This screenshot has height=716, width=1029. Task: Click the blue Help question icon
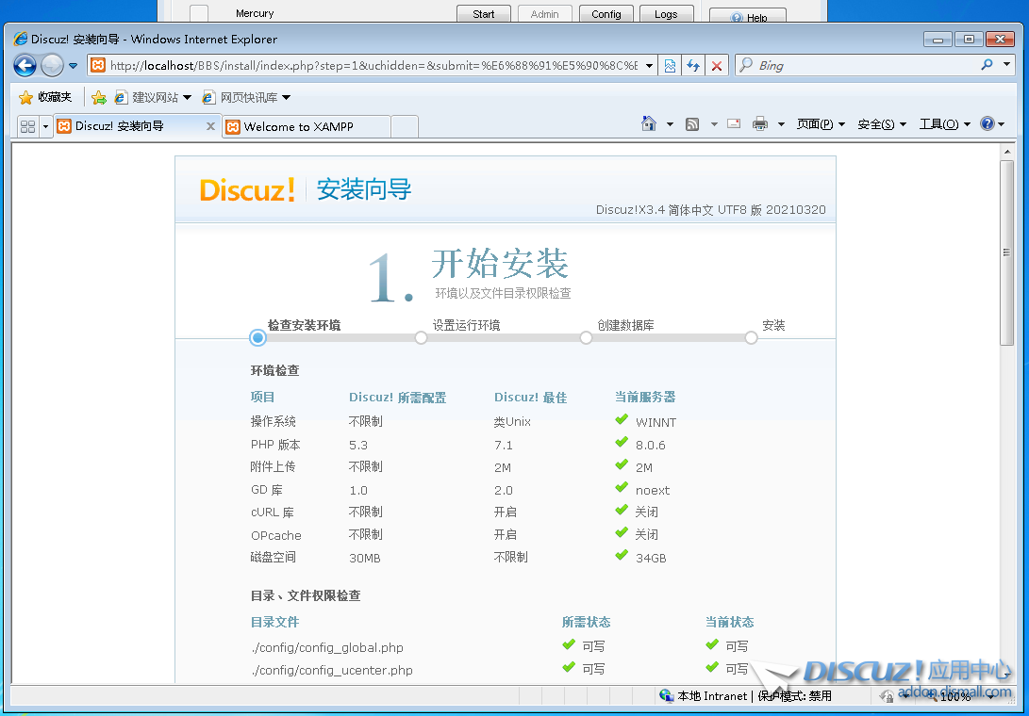click(x=988, y=123)
